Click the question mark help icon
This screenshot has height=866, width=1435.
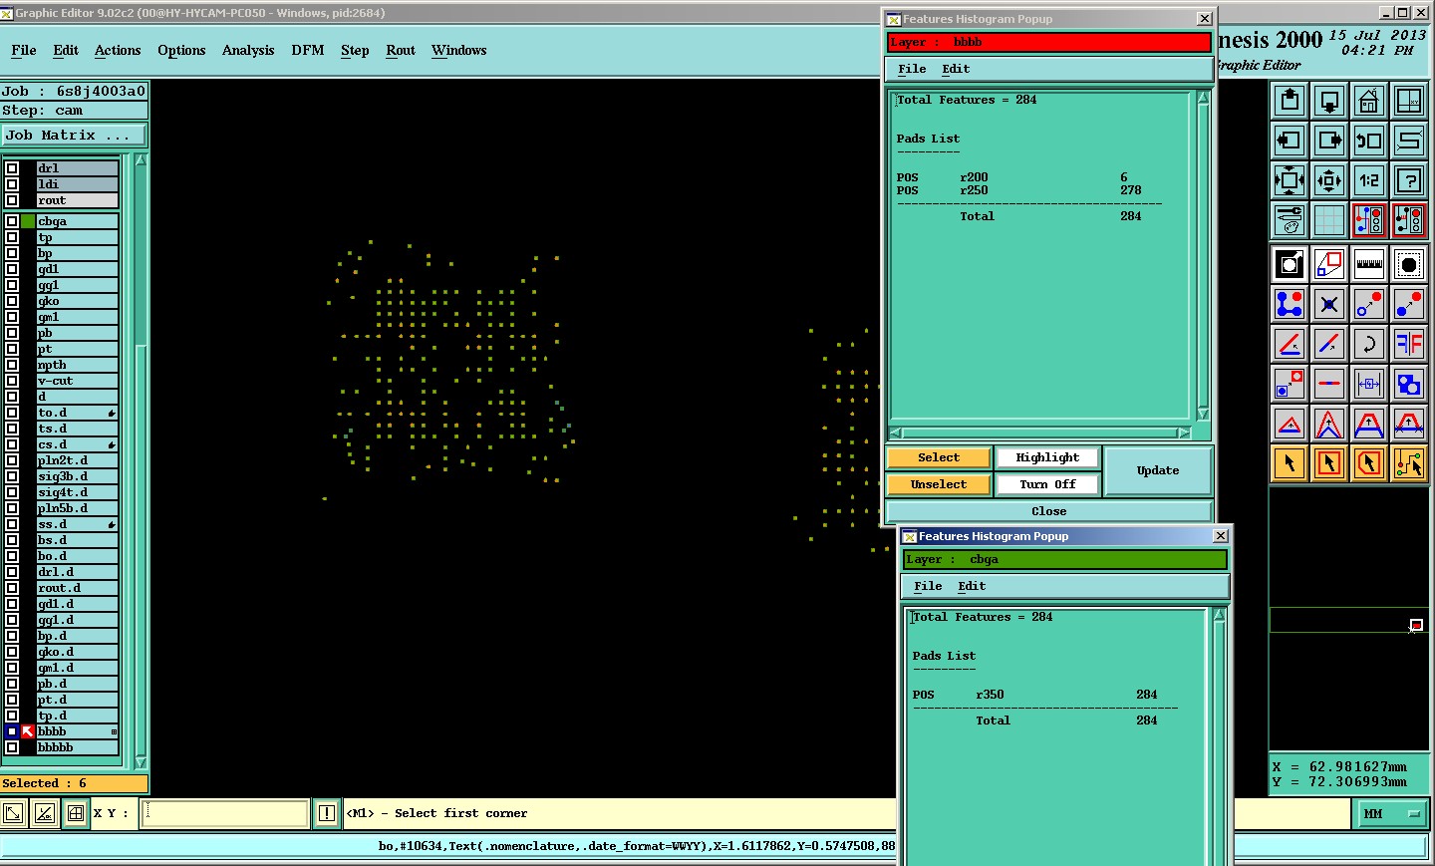click(1409, 180)
